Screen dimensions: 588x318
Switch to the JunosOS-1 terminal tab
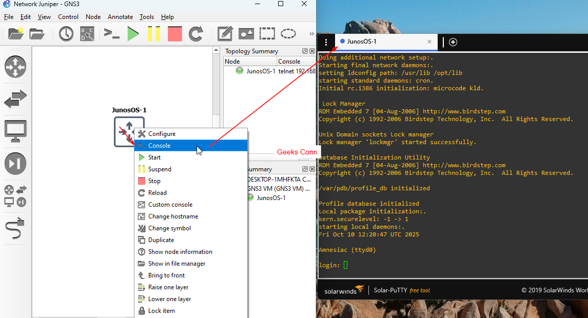tap(362, 42)
